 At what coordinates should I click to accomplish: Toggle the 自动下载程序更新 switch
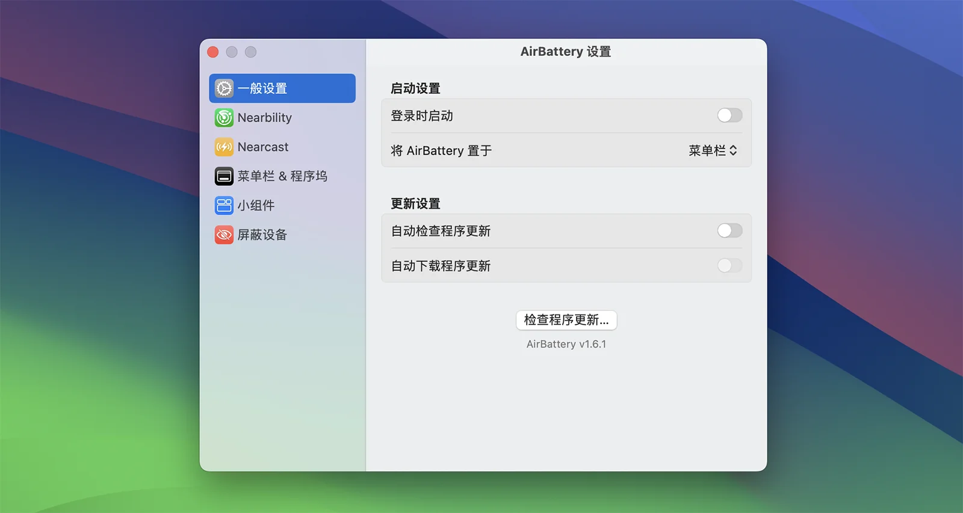click(729, 265)
